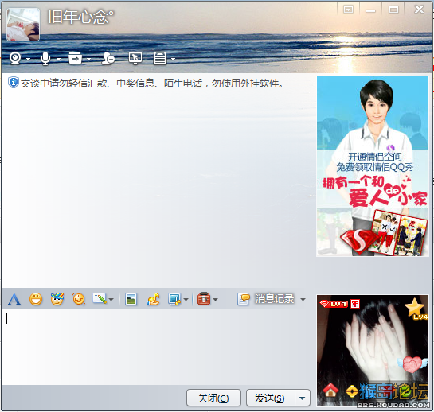
Task: Start a voice call with microphone icon
Action: (x=45, y=59)
